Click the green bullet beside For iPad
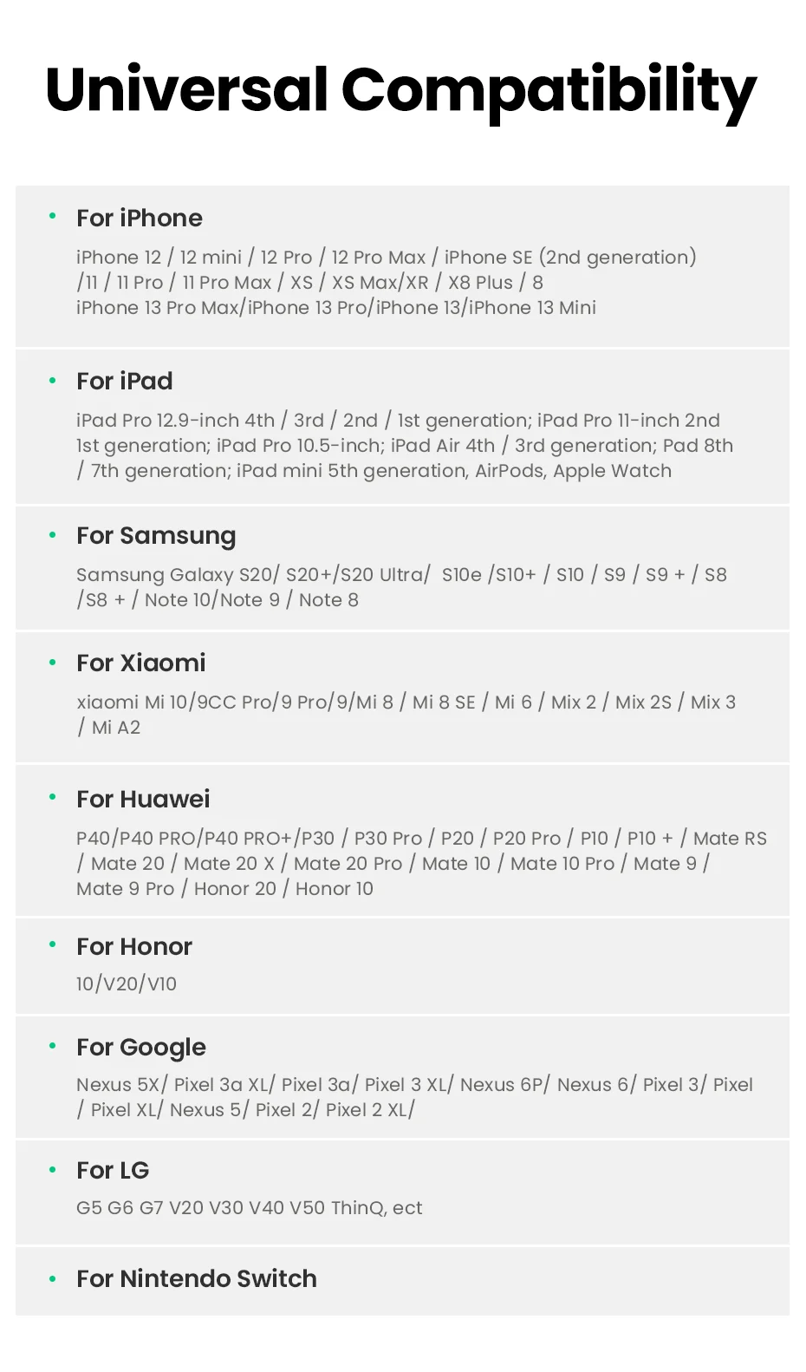The image size is (806, 1372). 53,380
